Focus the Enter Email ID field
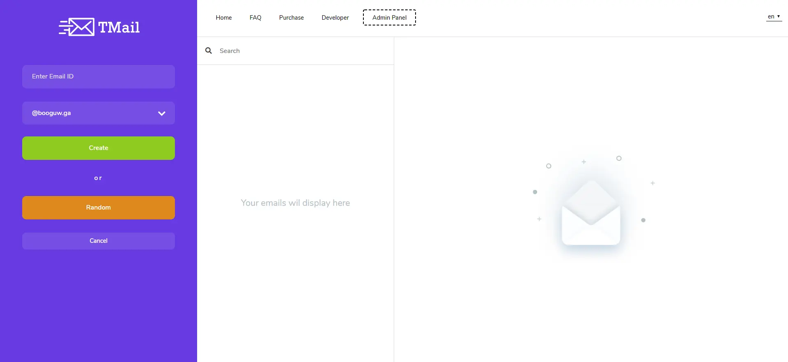 pyautogui.click(x=99, y=76)
